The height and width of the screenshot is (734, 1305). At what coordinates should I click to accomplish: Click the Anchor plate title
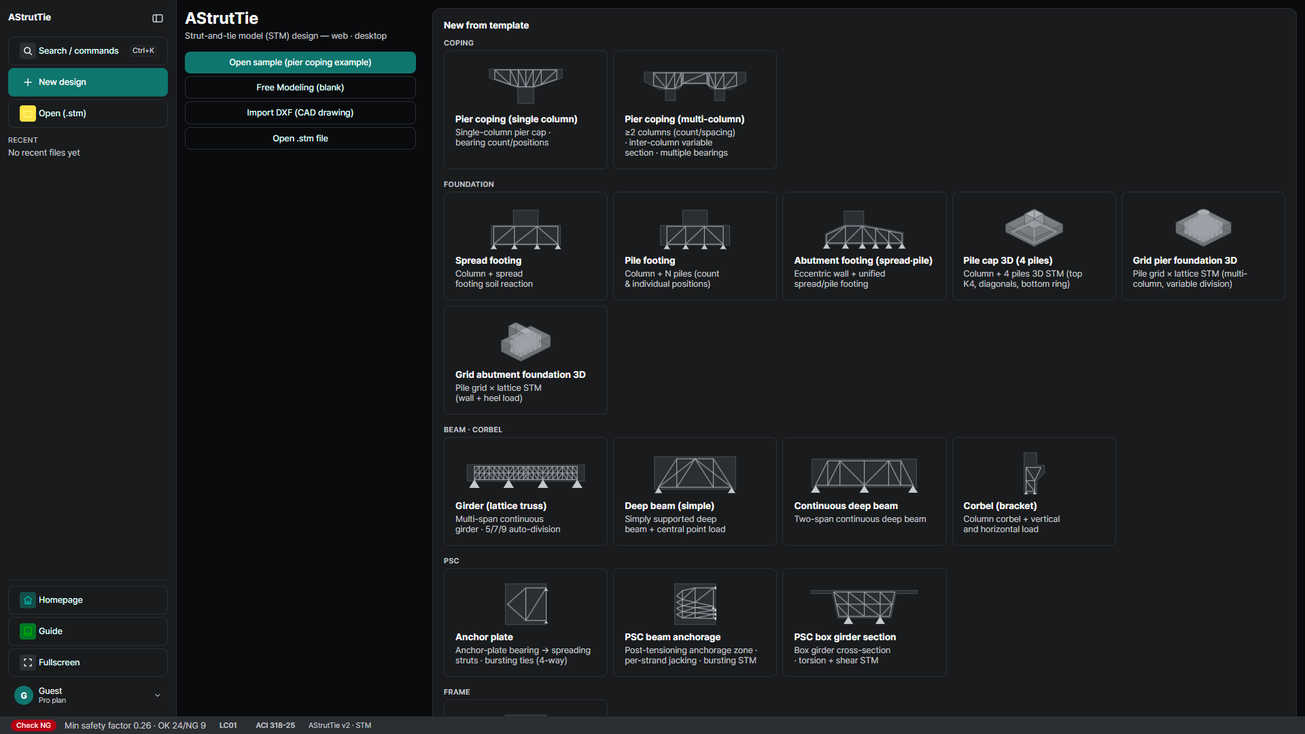[484, 637]
